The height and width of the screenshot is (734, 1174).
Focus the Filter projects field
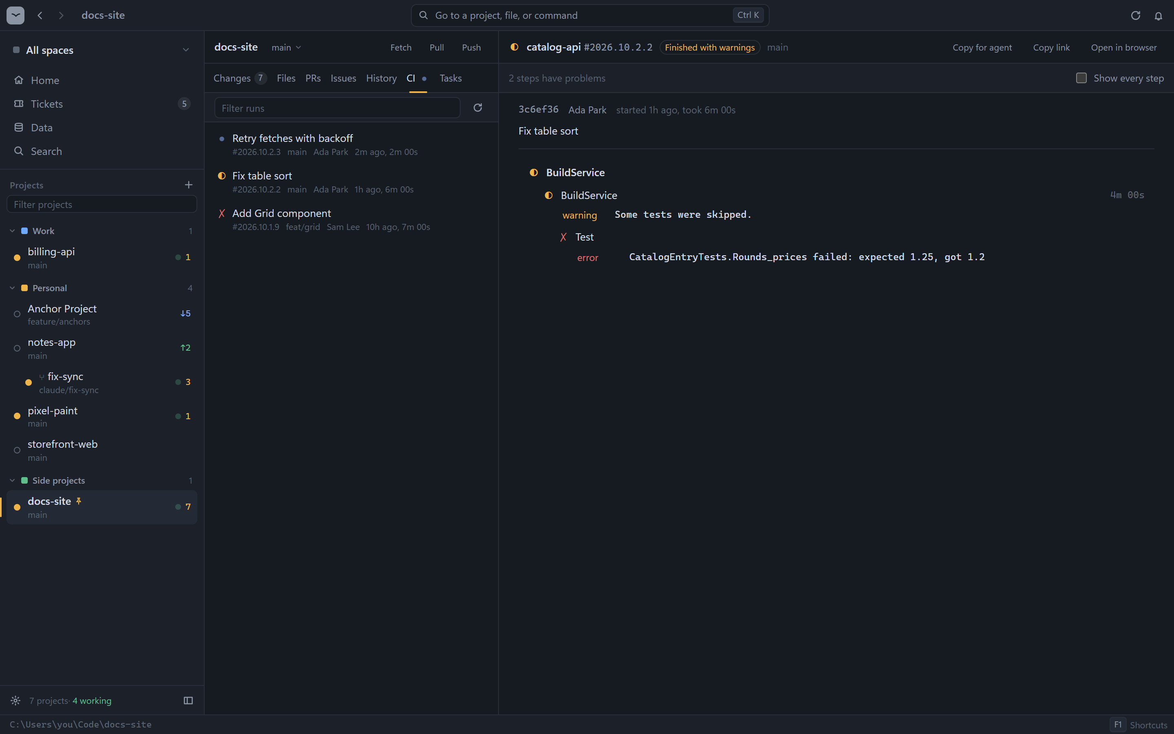pos(102,204)
